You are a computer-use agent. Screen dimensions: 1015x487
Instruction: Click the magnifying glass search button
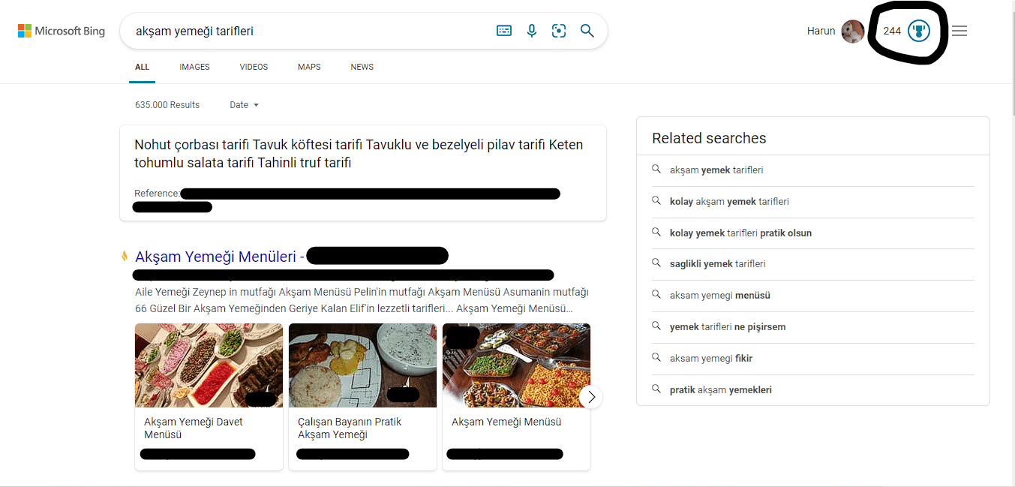pyautogui.click(x=587, y=31)
